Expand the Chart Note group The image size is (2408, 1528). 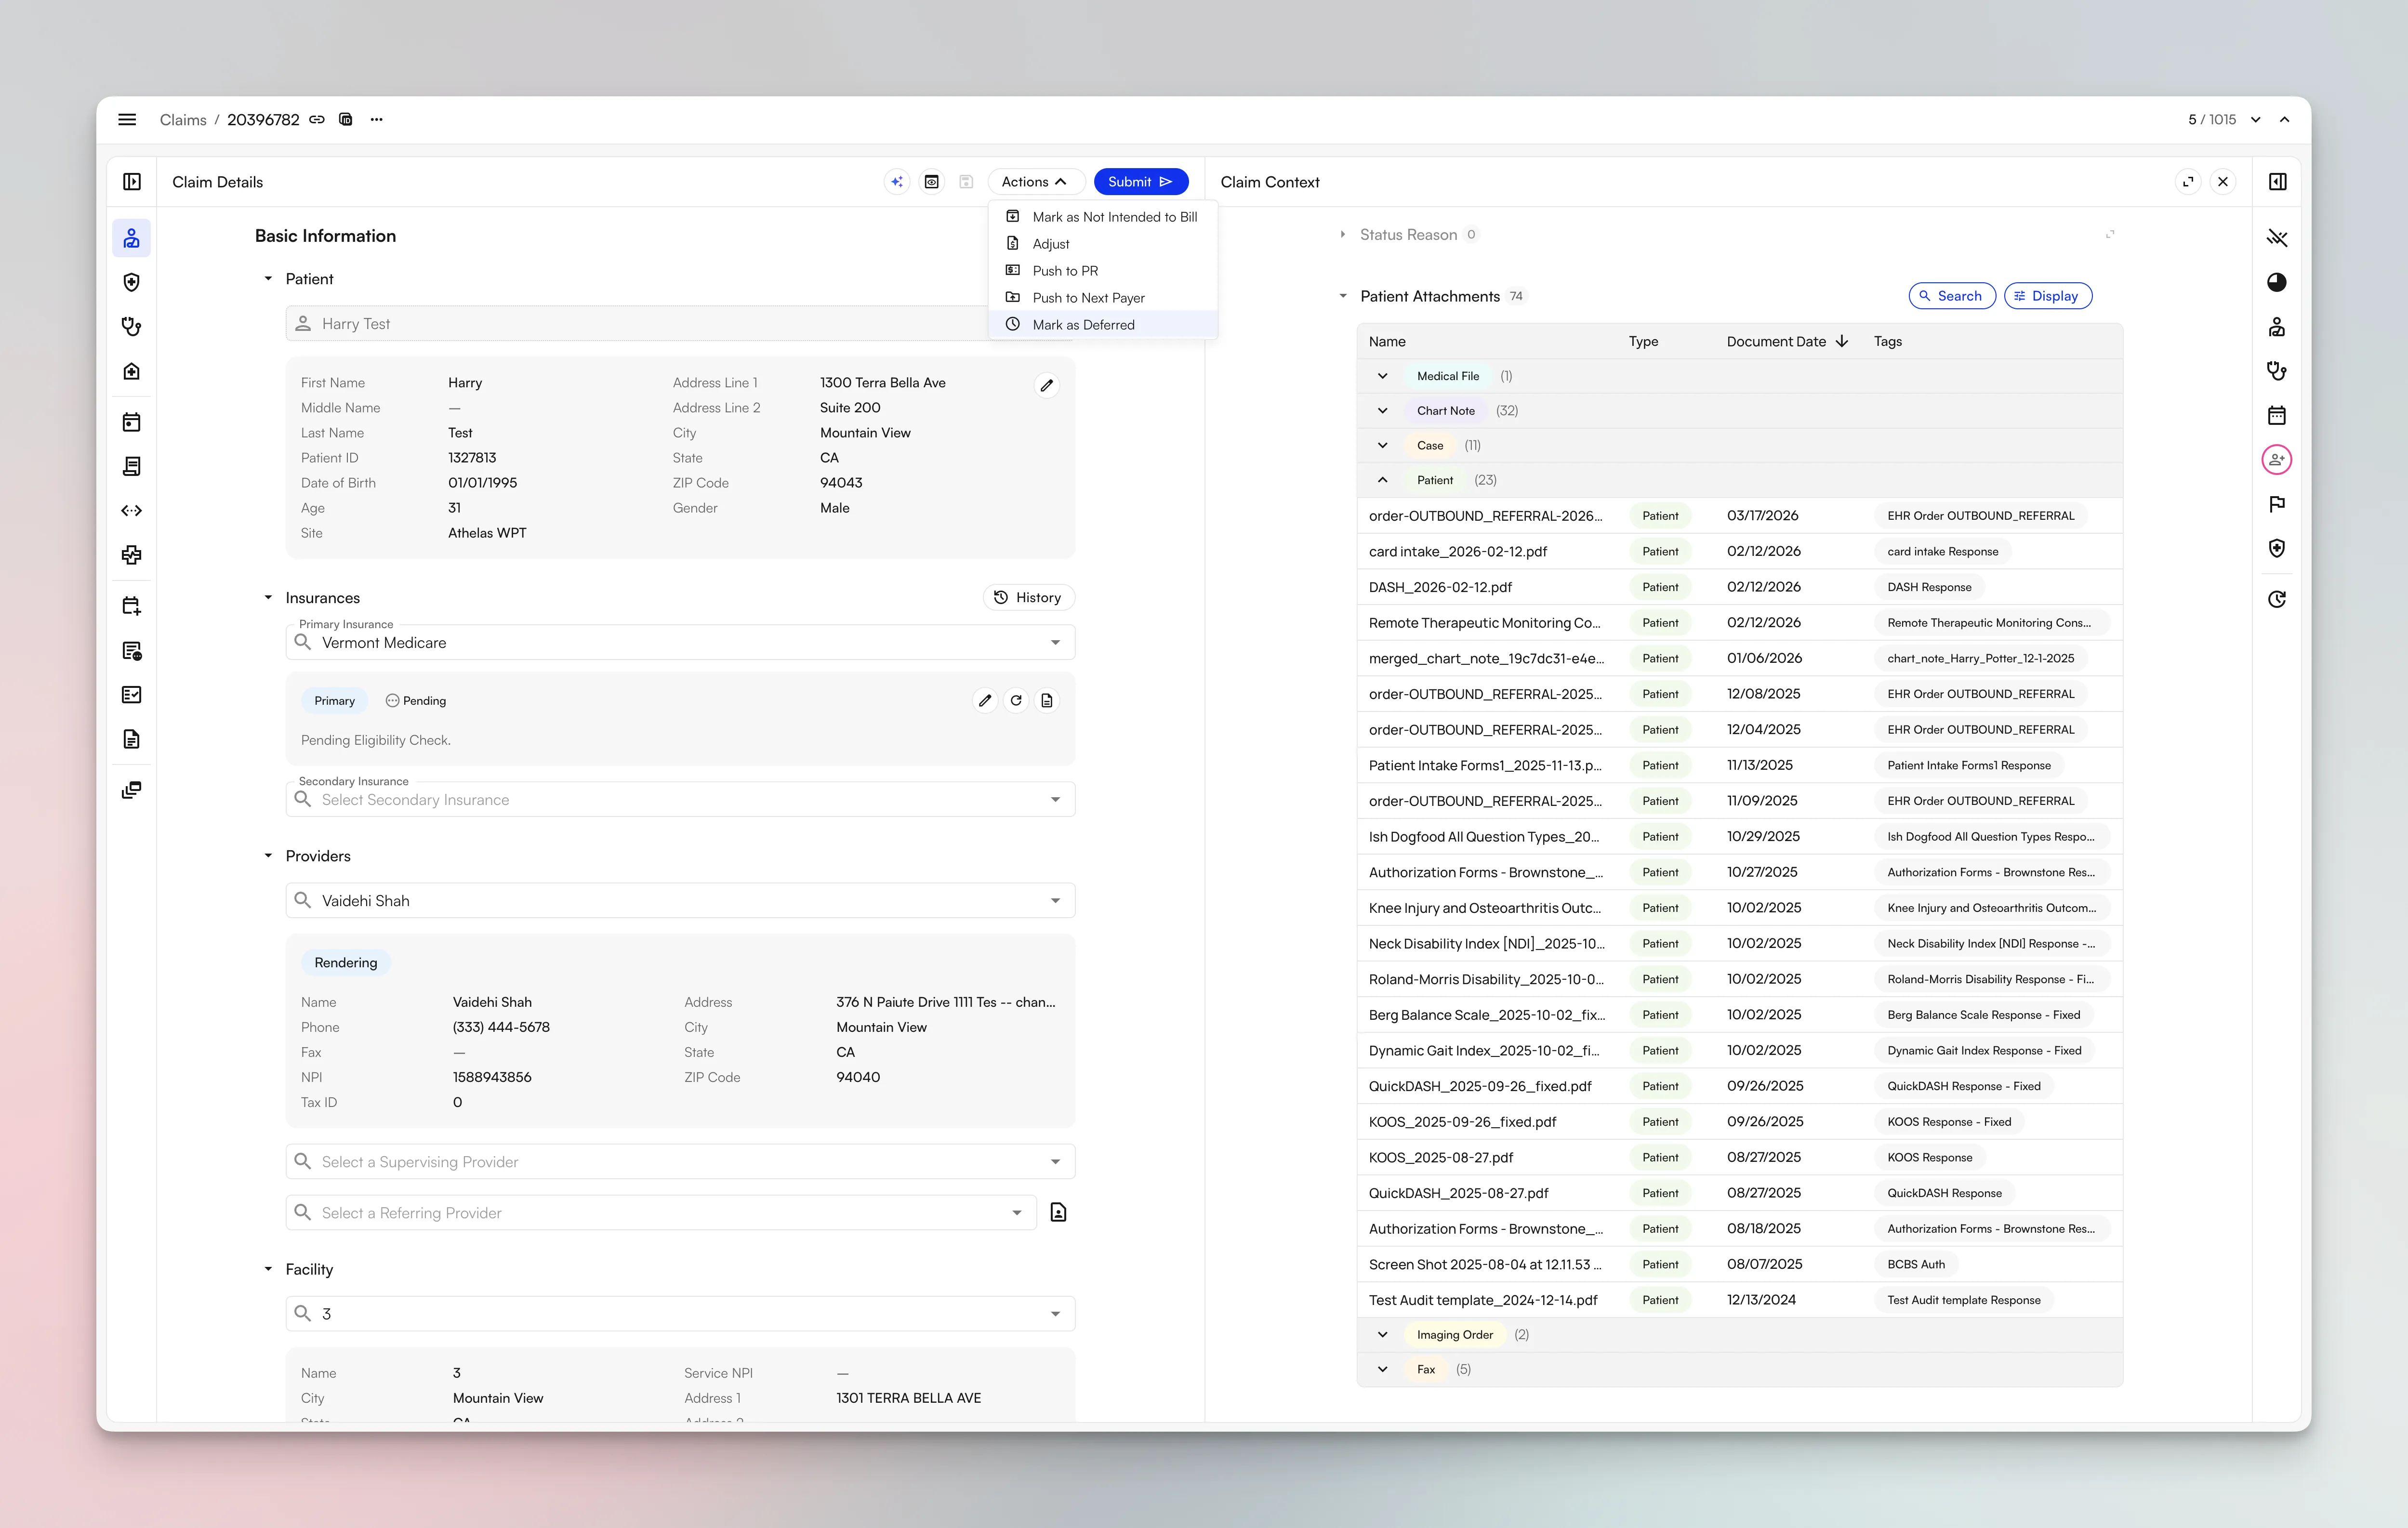[x=1383, y=411]
